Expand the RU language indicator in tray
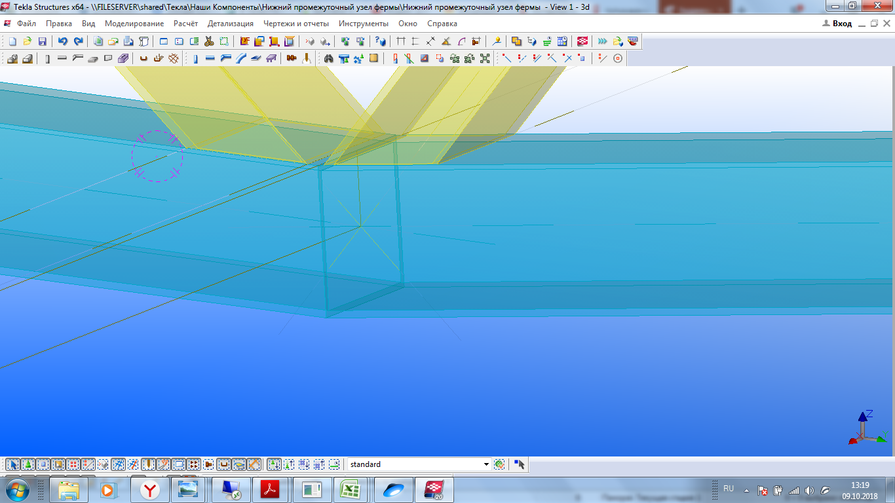895x503 pixels. click(x=729, y=489)
